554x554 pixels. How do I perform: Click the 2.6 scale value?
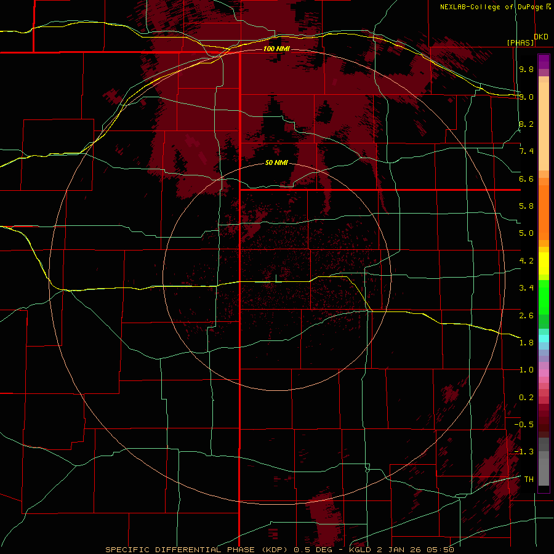tap(526, 316)
